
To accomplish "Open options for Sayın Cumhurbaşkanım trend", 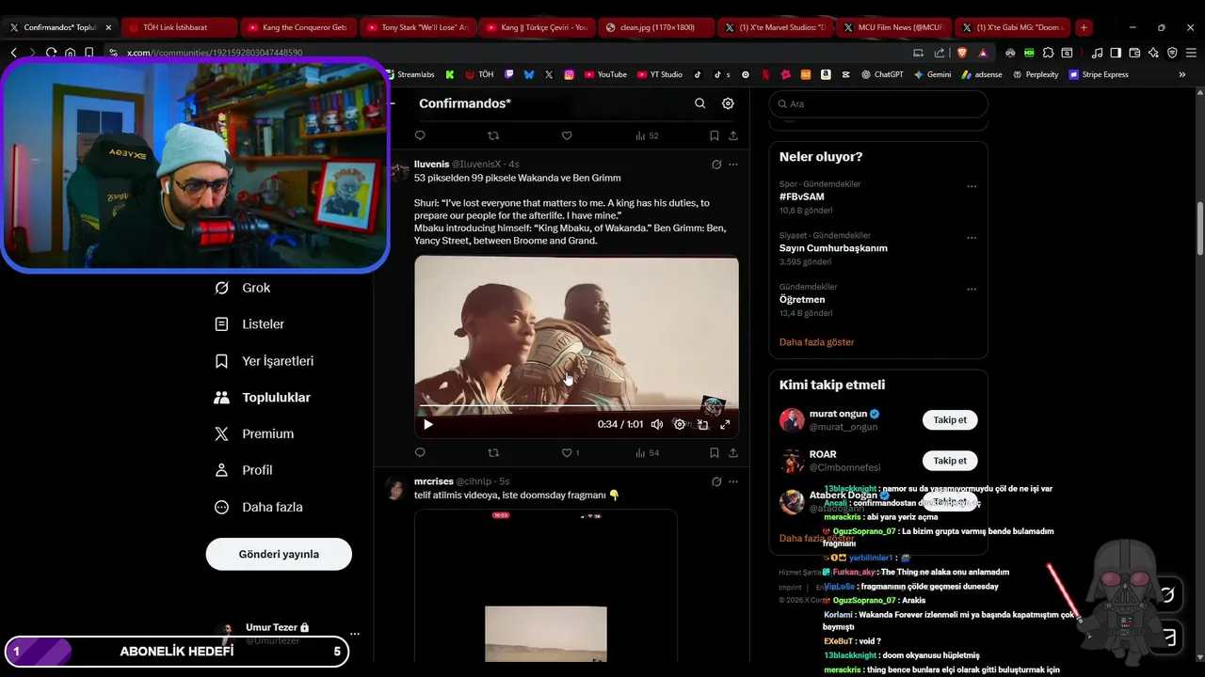I will point(972,238).
